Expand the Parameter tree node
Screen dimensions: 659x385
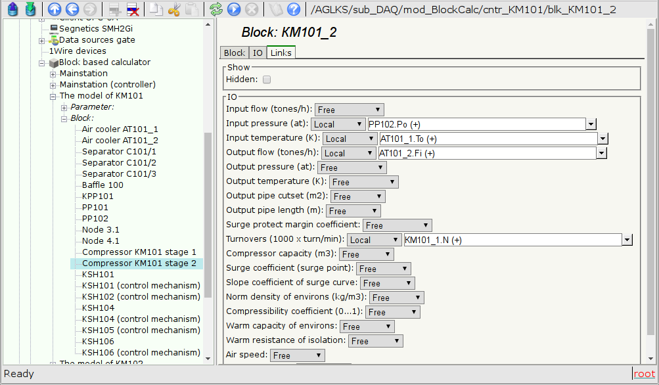tap(64, 107)
